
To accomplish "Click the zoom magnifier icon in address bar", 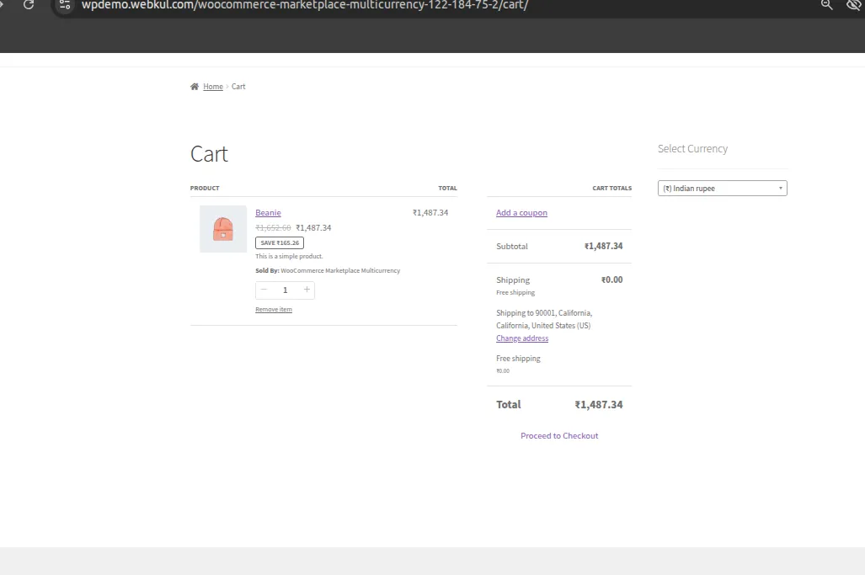I will pyautogui.click(x=826, y=5).
